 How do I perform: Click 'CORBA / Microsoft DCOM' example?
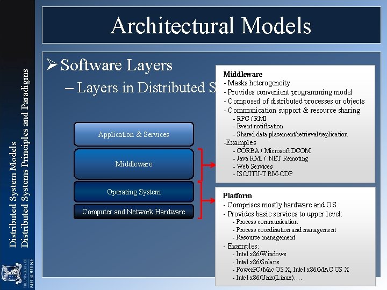tap(272, 151)
